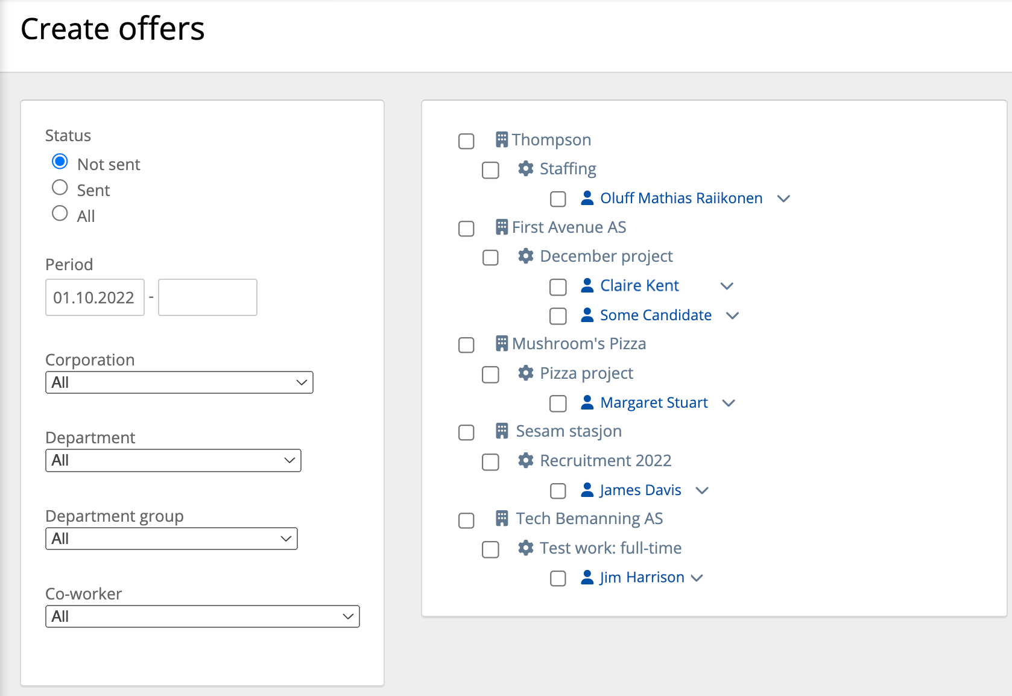This screenshot has width=1012, height=696.
Task: Open the Some Candidate link
Action: click(x=656, y=315)
